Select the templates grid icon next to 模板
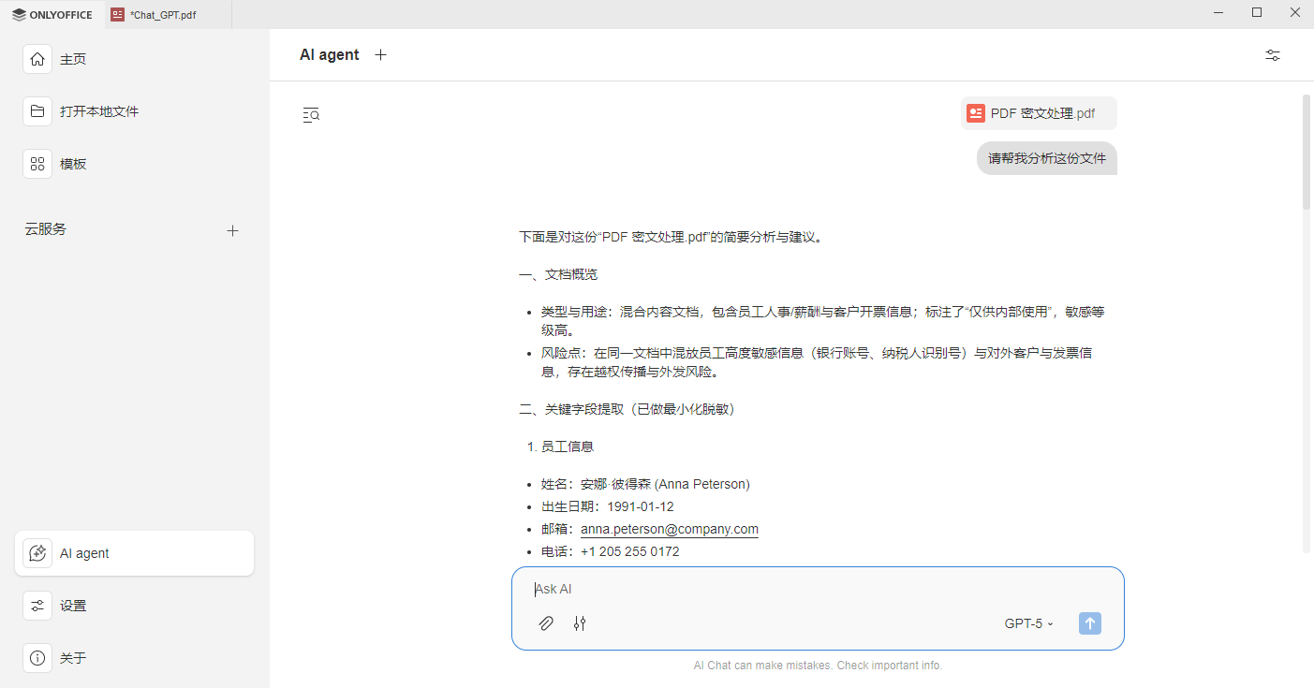 click(x=37, y=163)
